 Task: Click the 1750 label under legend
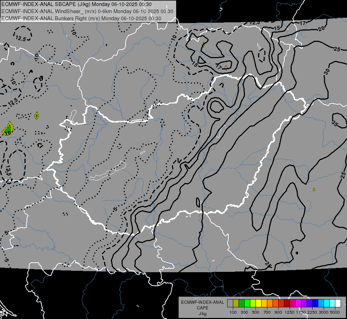[x=301, y=312]
